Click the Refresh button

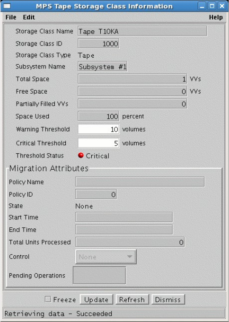[132, 299]
